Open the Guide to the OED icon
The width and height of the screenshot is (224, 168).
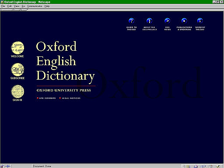point(131,21)
